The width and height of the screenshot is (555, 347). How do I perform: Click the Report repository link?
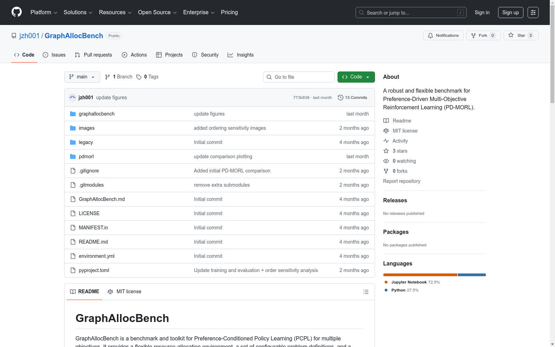pyautogui.click(x=402, y=181)
